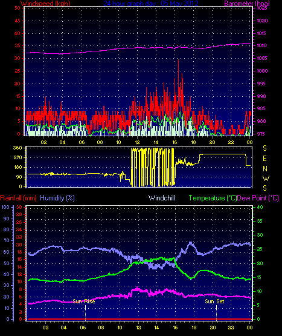Image resolution: width=282 pixels, height=336 pixels.
Task: Click the 40 value on temperature axis
Action: (x=260, y=207)
